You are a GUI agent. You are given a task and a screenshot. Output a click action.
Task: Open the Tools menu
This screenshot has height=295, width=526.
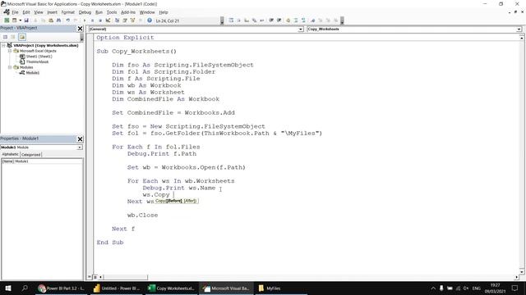point(112,12)
